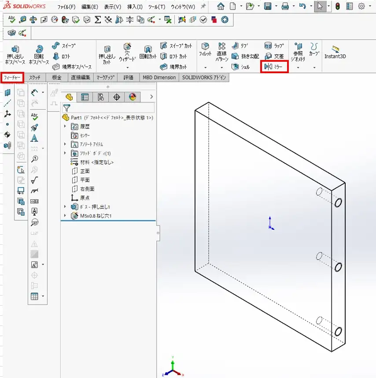The image size is (376, 378).
Task: Click the 直線パターン linear pattern tool
Action: (221, 51)
